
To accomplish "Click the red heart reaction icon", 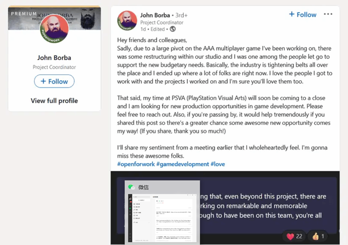I will [290, 237].
